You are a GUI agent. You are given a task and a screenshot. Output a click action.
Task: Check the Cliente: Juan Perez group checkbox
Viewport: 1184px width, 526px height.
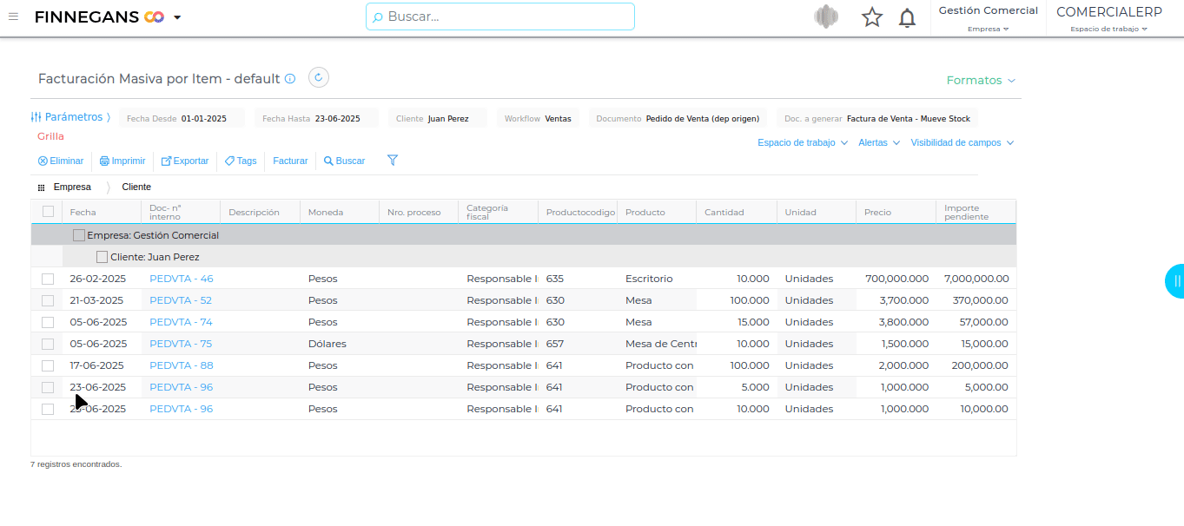(x=102, y=257)
